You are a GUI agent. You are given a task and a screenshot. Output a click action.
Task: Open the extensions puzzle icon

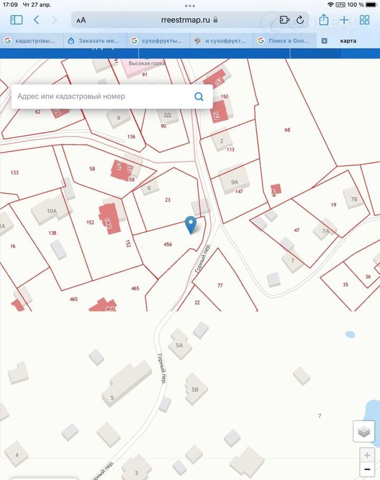click(x=284, y=20)
